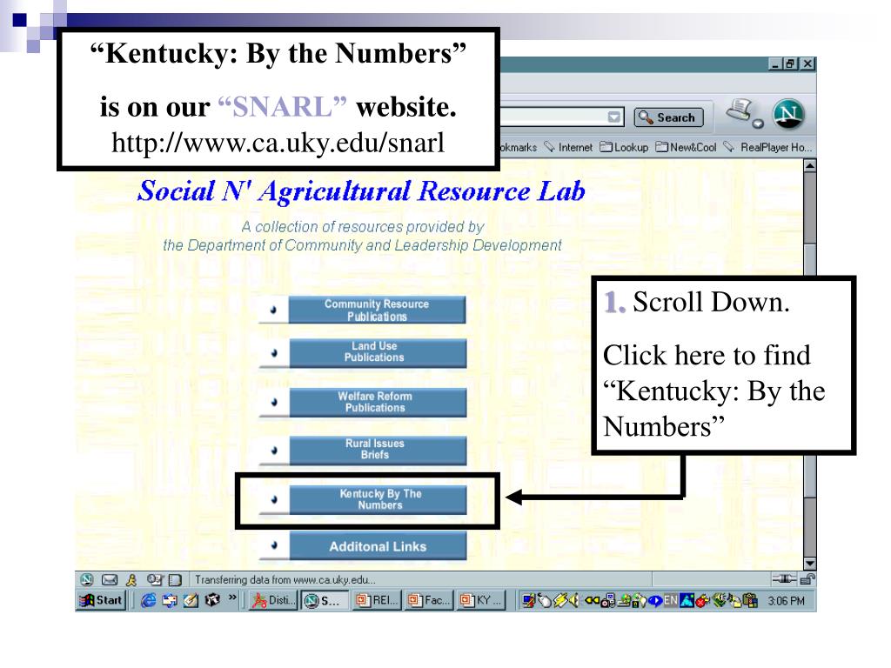Click the Social N' Agricultural Resource Lab heading
The height and width of the screenshot is (668, 891).
[x=361, y=190]
